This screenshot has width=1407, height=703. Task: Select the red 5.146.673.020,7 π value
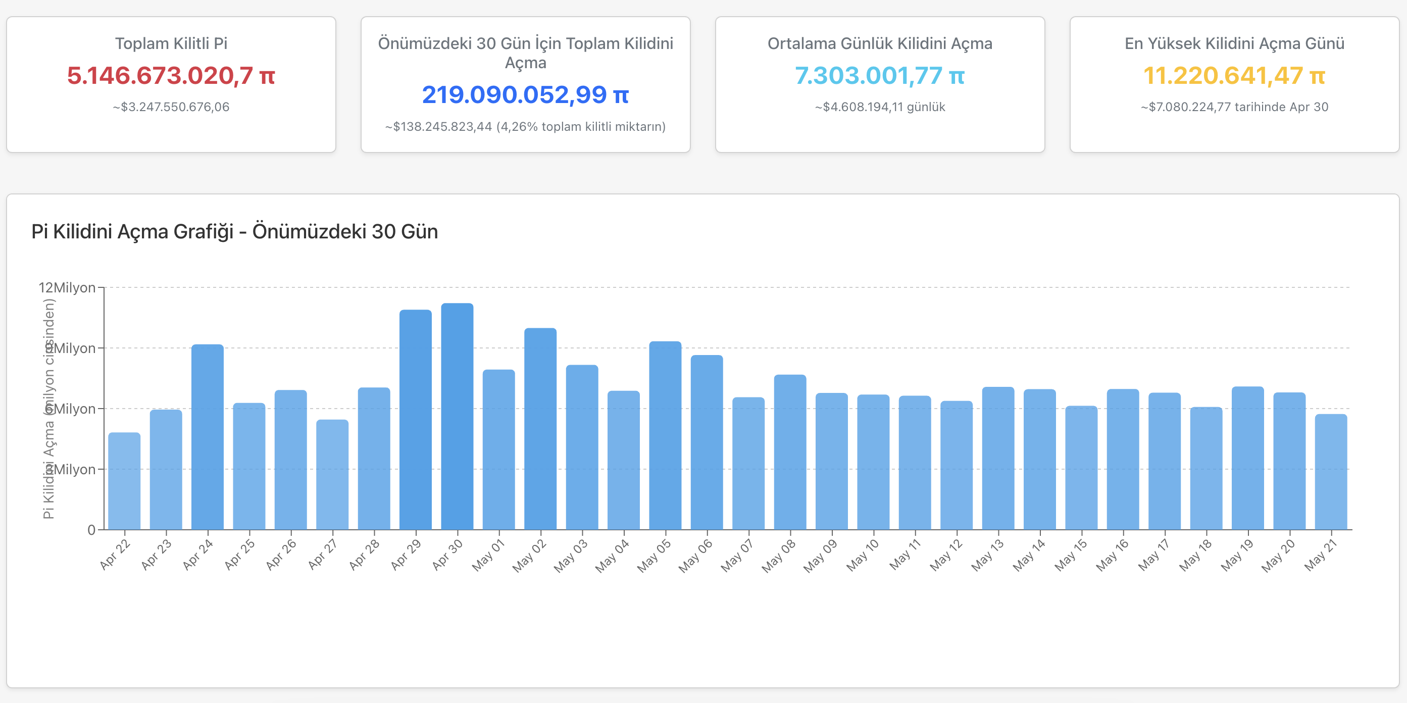pyautogui.click(x=171, y=75)
